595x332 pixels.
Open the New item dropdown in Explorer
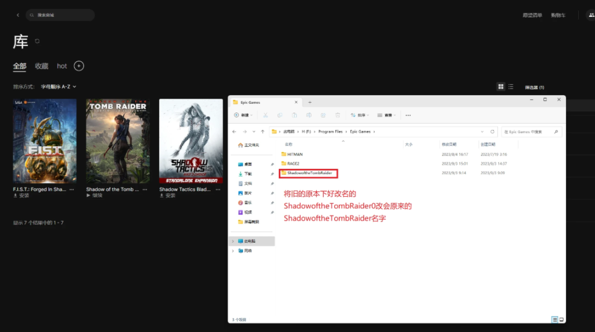pos(243,116)
